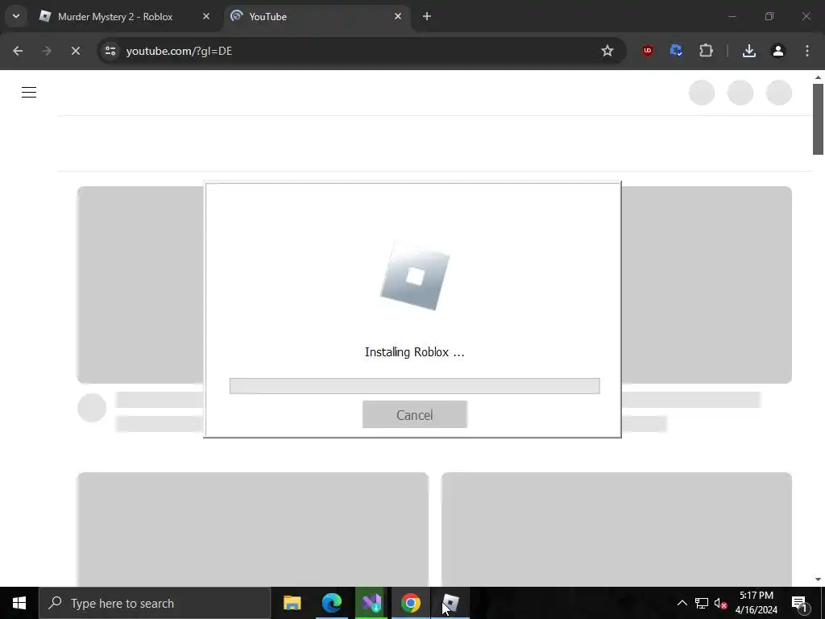Open Visual Studio from the taskbar
The width and height of the screenshot is (825, 619).
coord(371,603)
